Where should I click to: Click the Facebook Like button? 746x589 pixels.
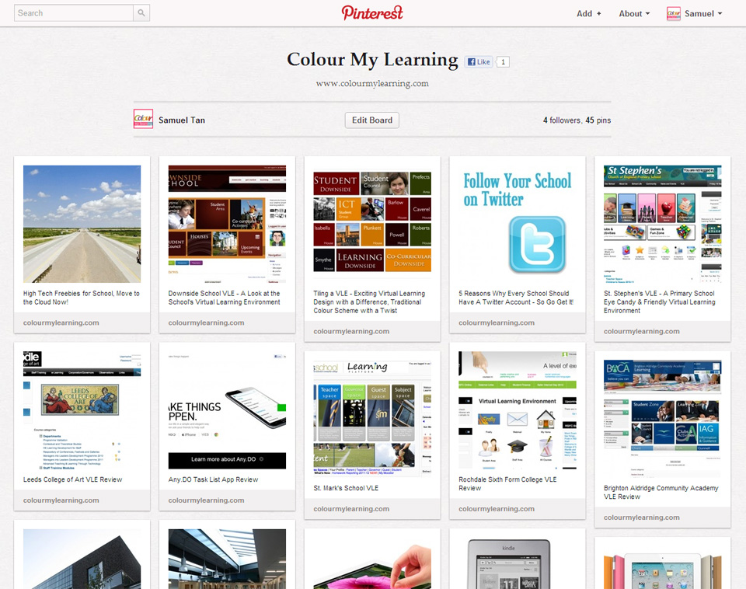479,62
